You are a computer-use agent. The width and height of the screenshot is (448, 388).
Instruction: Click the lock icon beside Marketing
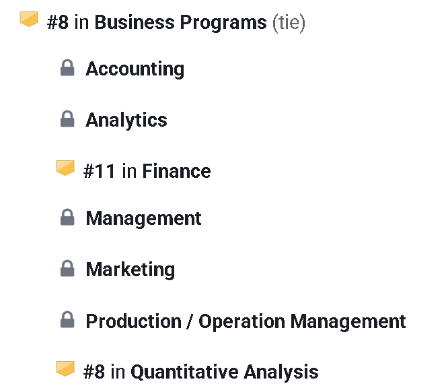[x=67, y=269]
